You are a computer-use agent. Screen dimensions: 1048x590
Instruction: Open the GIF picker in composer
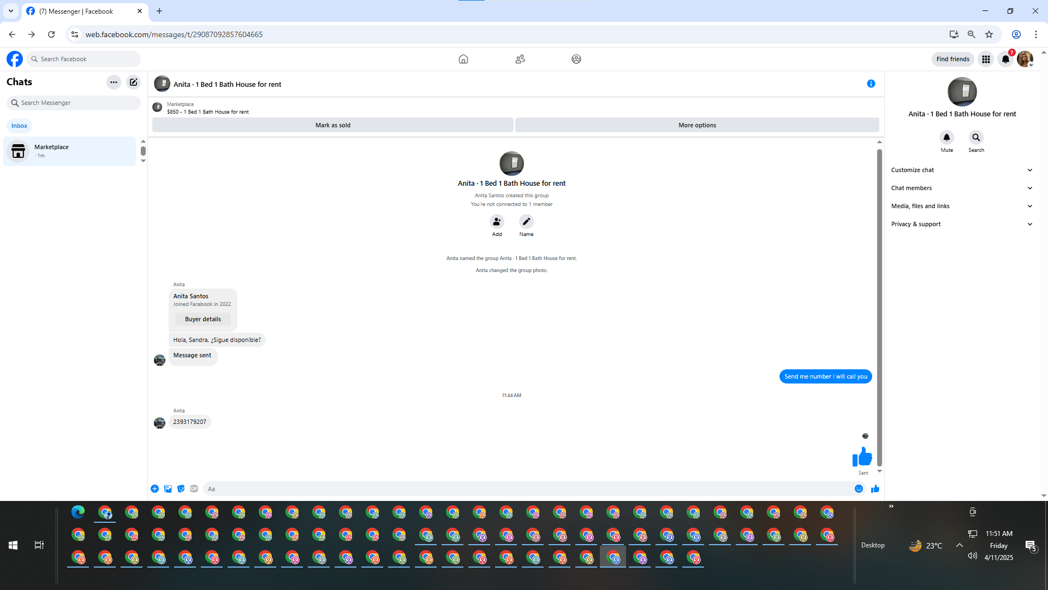(194, 489)
